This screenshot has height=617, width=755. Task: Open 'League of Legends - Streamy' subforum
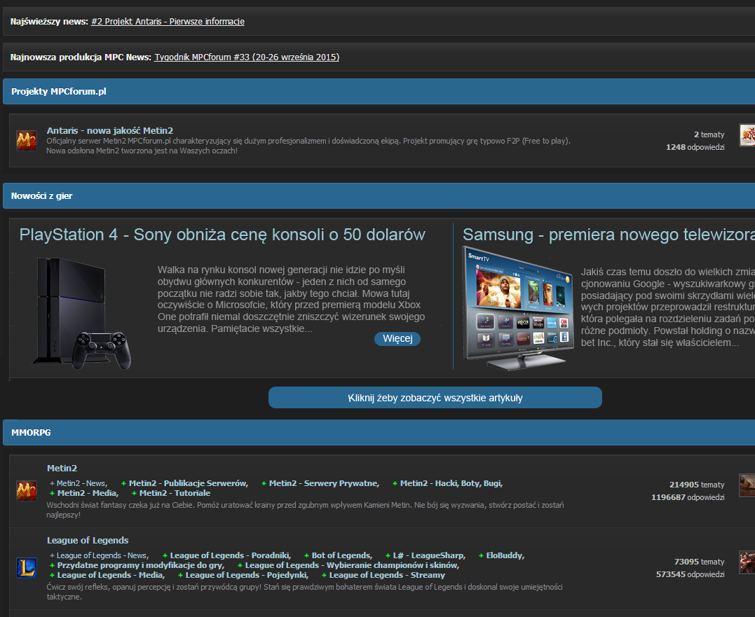click(x=387, y=575)
